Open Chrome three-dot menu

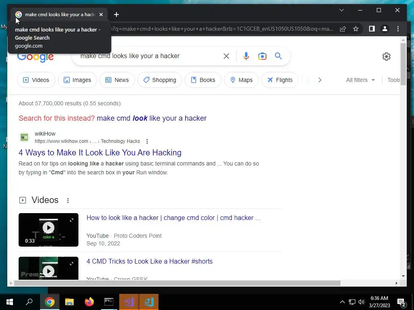coord(398,29)
